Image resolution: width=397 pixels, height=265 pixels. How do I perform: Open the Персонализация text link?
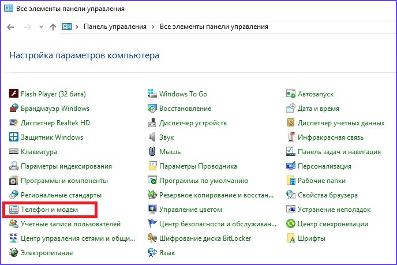click(x=324, y=166)
